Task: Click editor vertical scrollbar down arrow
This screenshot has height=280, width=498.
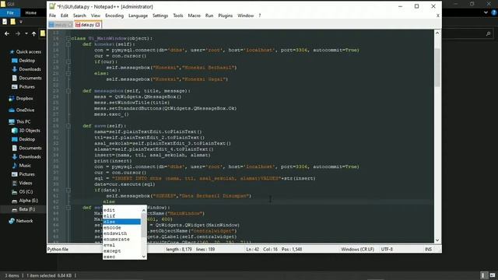Action: 437,240
